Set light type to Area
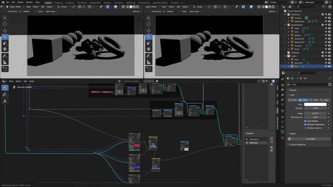Image resolution: width=333 pixels, height=187 pixels. (x=325, y=100)
